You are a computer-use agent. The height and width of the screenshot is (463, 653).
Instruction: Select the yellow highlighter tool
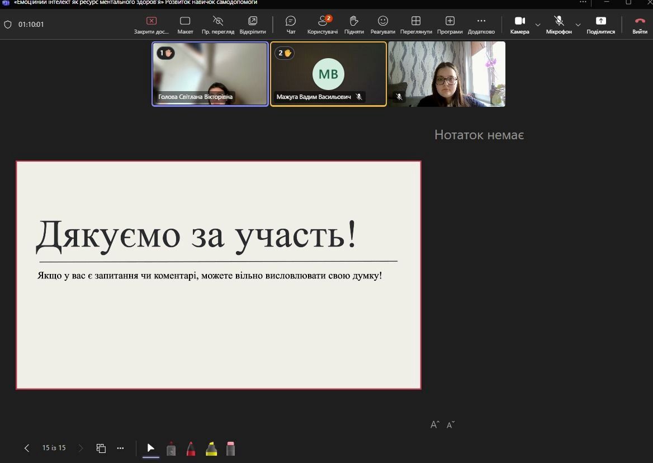coord(211,448)
